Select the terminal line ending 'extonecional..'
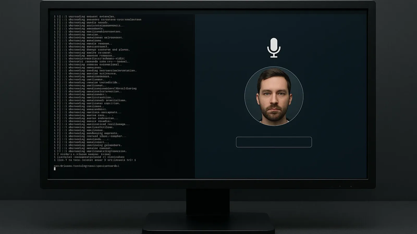Screen dimensions: 417x234 tap(88, 64)
